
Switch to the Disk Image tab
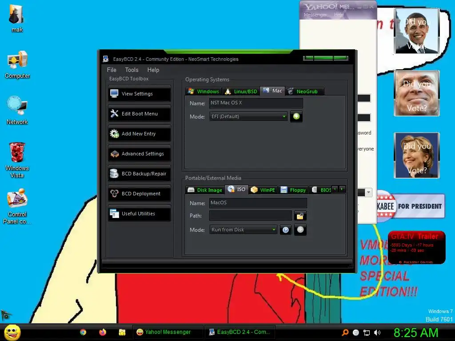pyautogui.click(x=205, y=190)
